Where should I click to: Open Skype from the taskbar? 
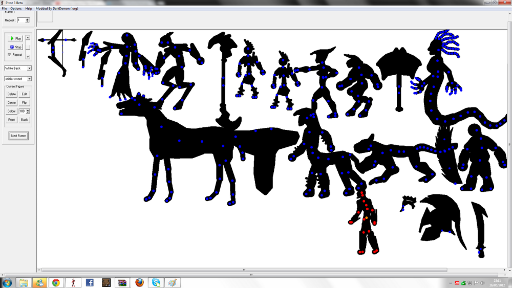click(x=156, y=283)
